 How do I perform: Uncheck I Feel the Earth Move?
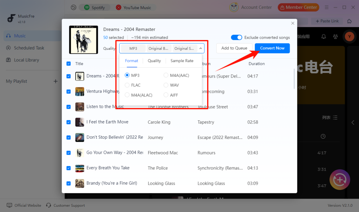(x=68, y=122)
